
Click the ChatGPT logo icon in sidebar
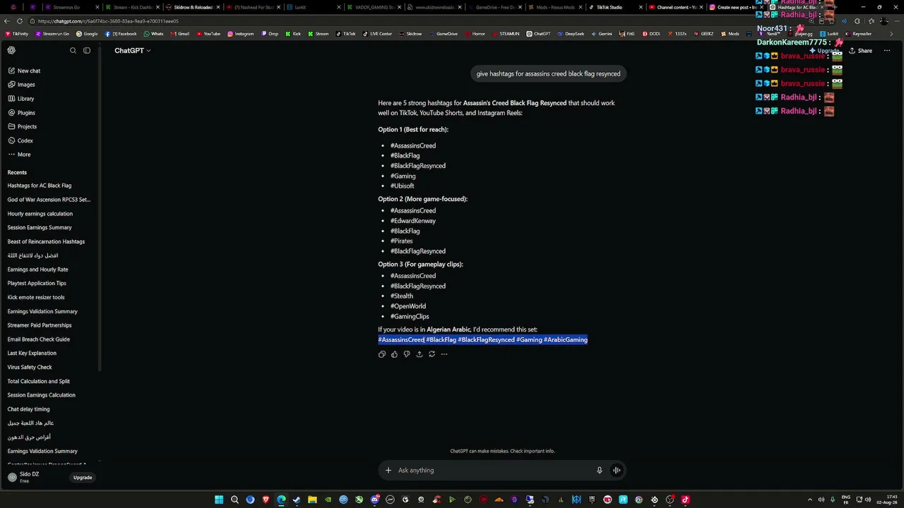coord(11,51)
